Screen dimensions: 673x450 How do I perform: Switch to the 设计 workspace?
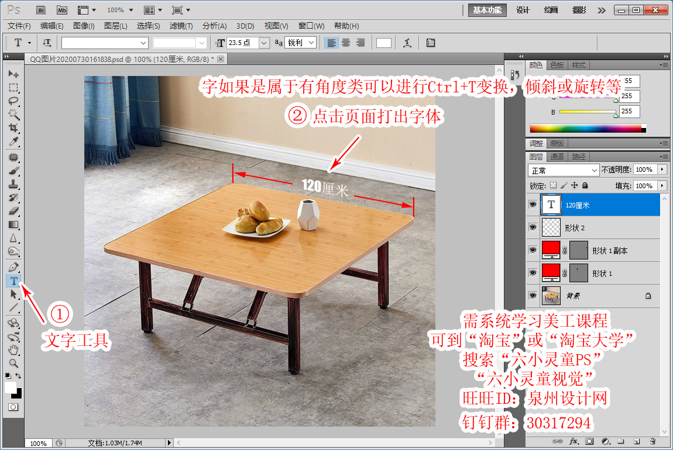(x=523, y=11)
